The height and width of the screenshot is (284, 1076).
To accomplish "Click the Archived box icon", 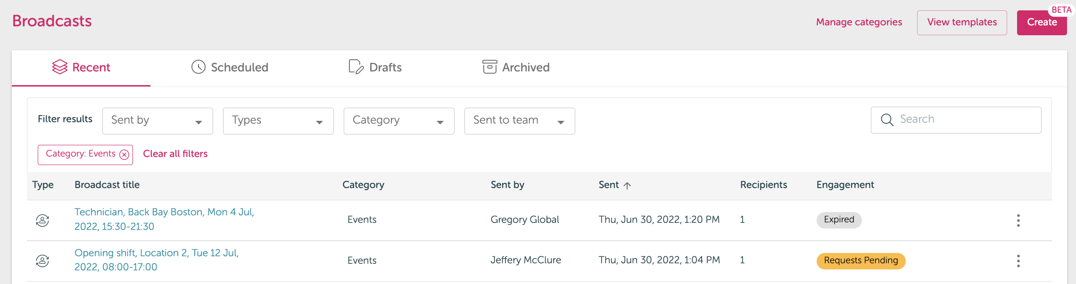I will [x=490, y=67].
